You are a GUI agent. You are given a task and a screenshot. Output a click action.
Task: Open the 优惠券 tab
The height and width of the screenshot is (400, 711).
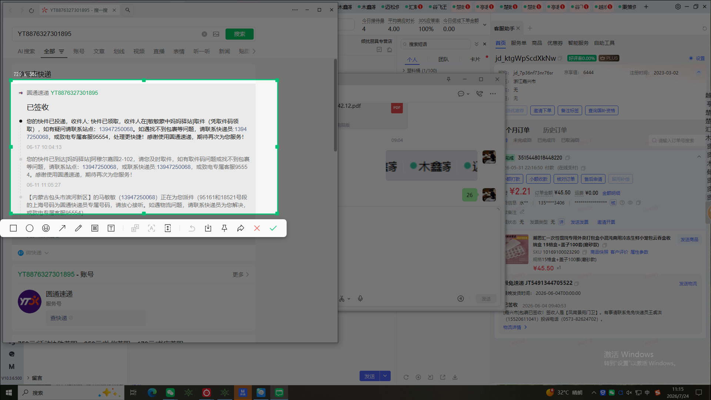click(555, 43)
